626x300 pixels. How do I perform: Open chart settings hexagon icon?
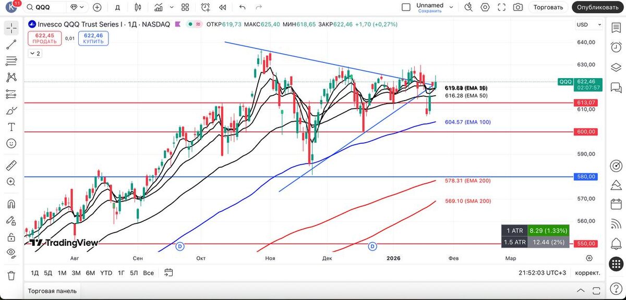click(x=485, y=7)
